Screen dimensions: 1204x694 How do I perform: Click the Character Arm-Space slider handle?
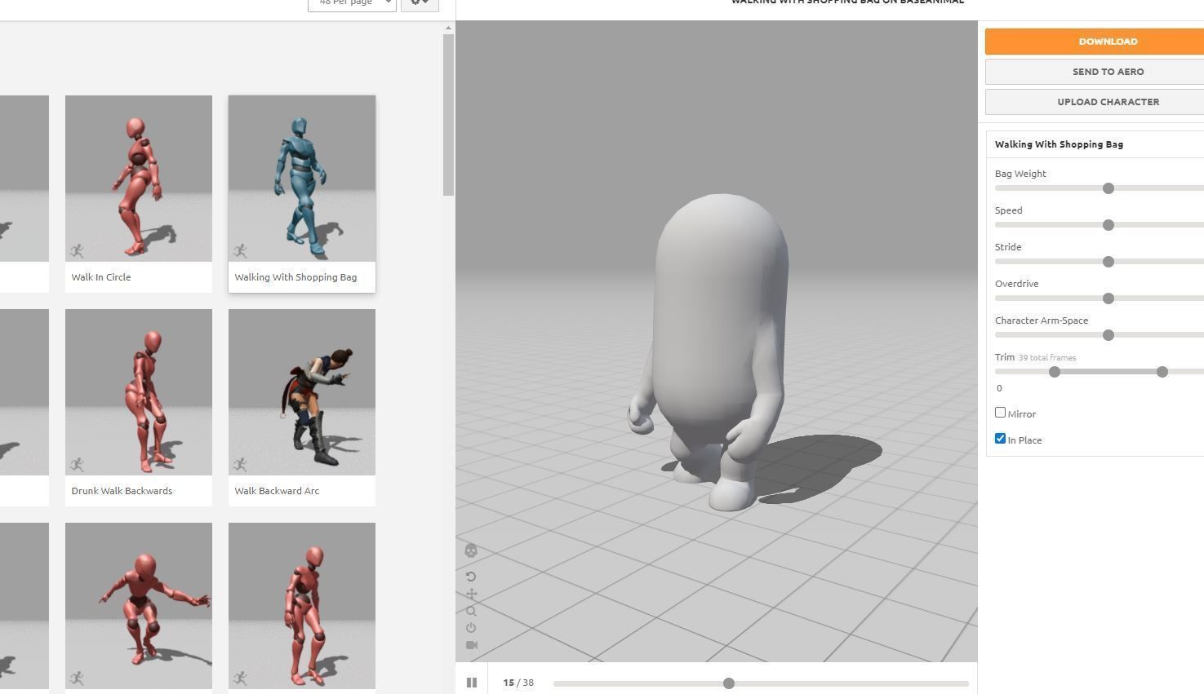(x=1108, y=335)
